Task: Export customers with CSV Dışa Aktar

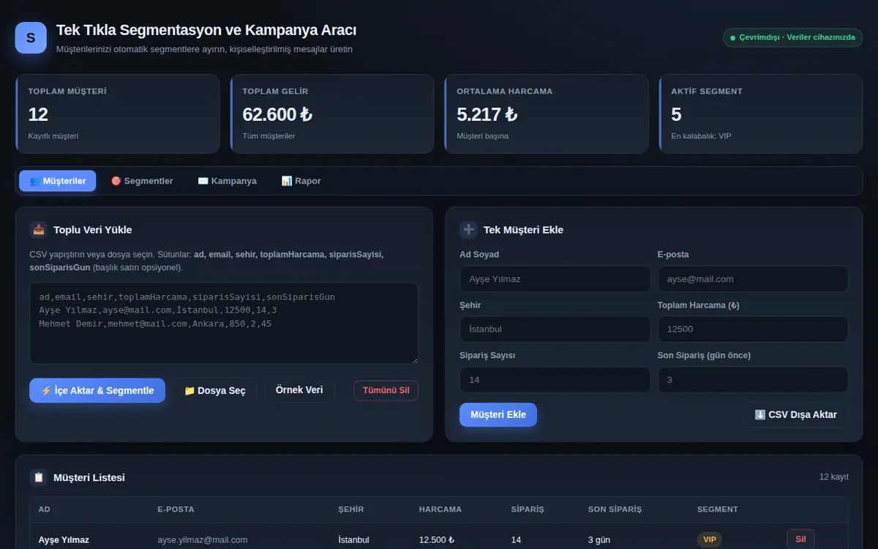Action: [796, 414]
